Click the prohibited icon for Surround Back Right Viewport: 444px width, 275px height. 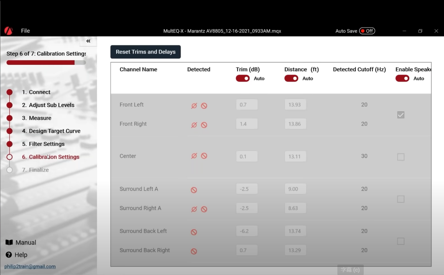point(194,252)
